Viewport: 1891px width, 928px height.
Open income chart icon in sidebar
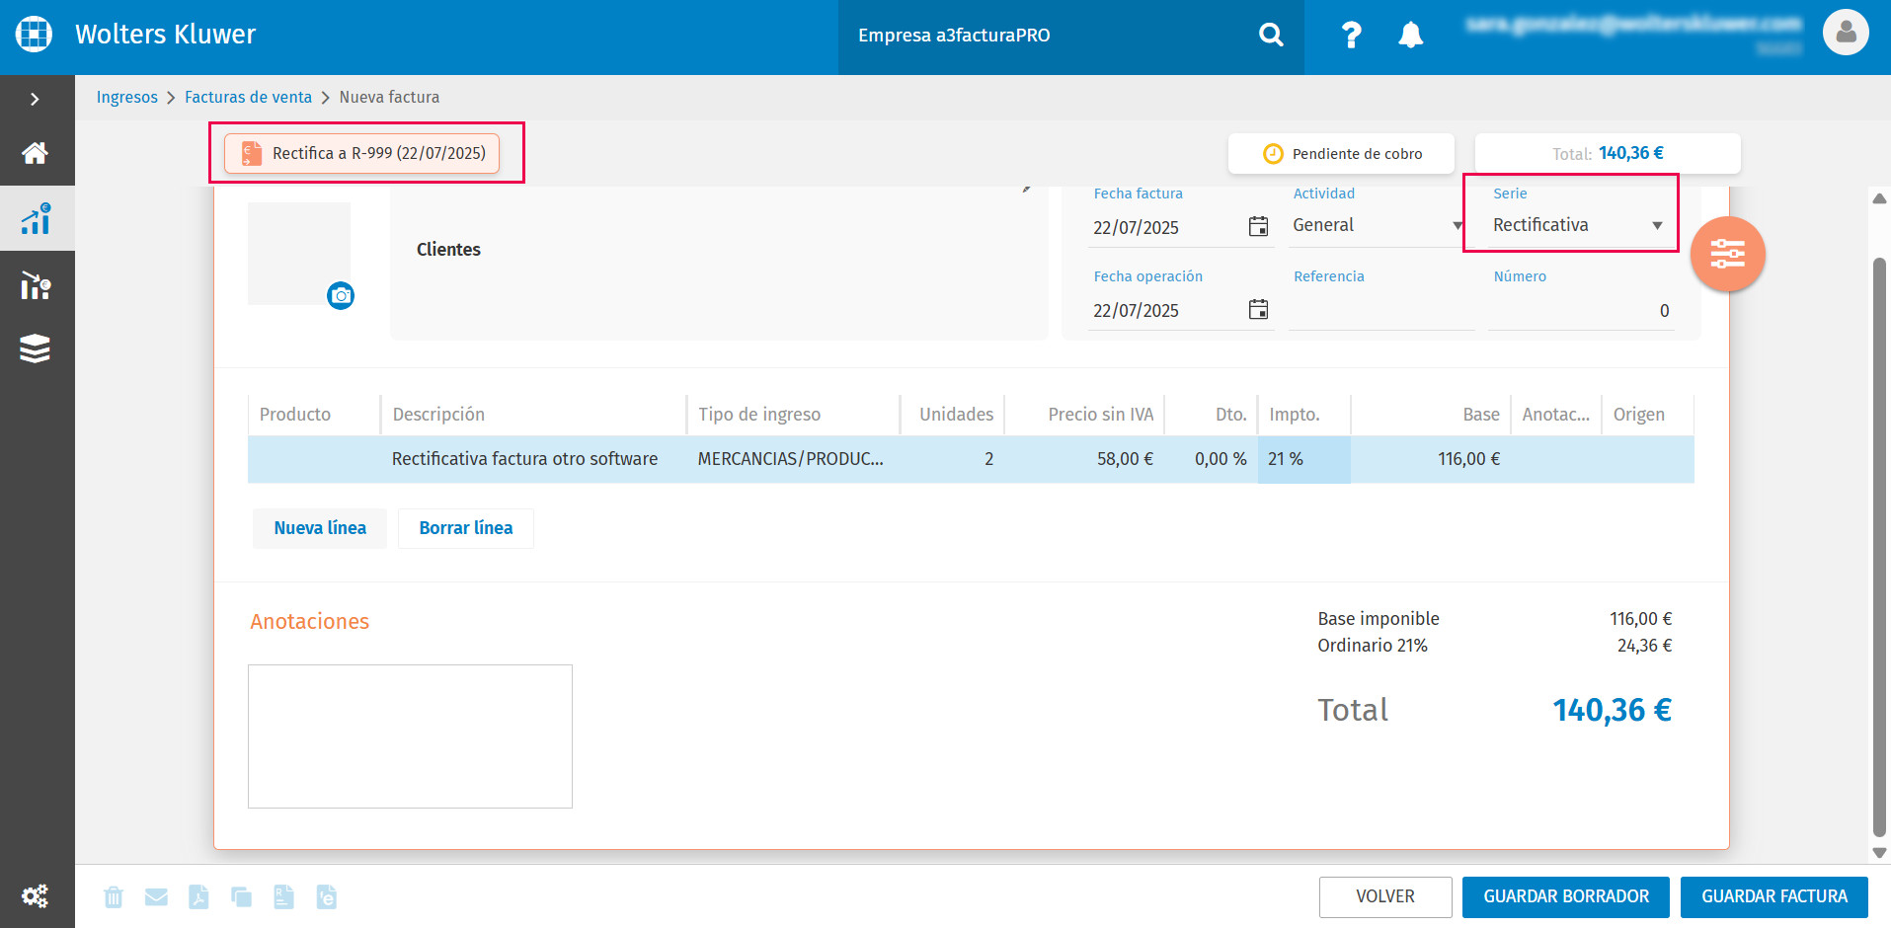(x=36, y=218)
